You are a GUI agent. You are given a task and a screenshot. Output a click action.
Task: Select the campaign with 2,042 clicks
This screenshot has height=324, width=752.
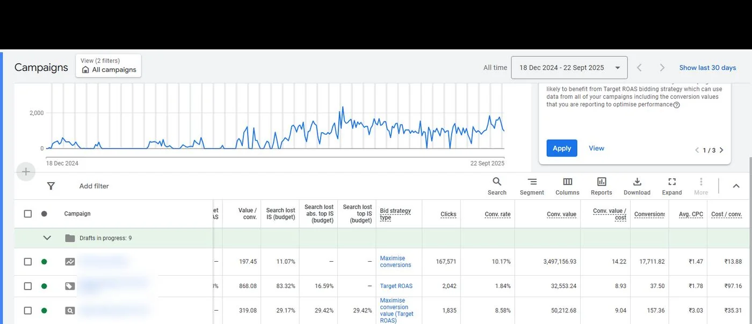(x=28, y=286)
